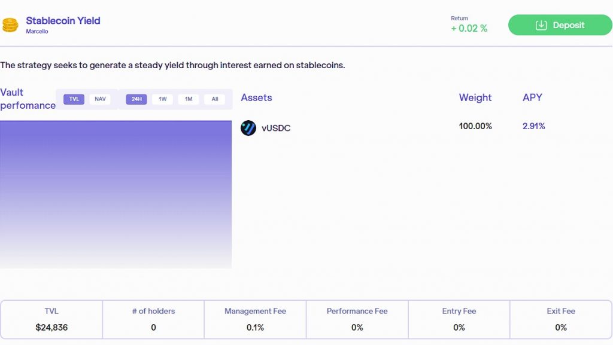613x345 pixels.
Task: Click the Exit Fee stat card
Action: coord(561,319)
